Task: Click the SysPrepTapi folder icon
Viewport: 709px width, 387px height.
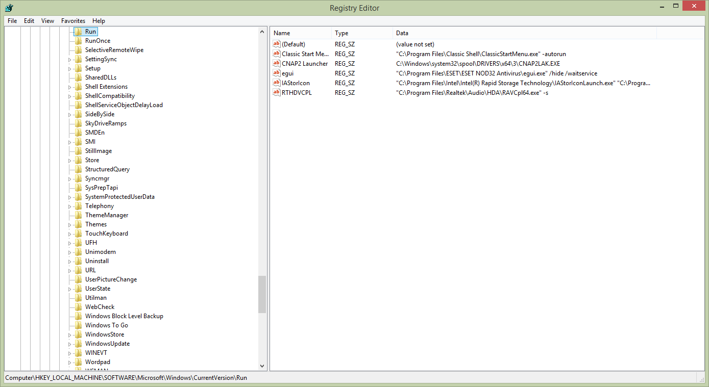Action: (78, 188)
